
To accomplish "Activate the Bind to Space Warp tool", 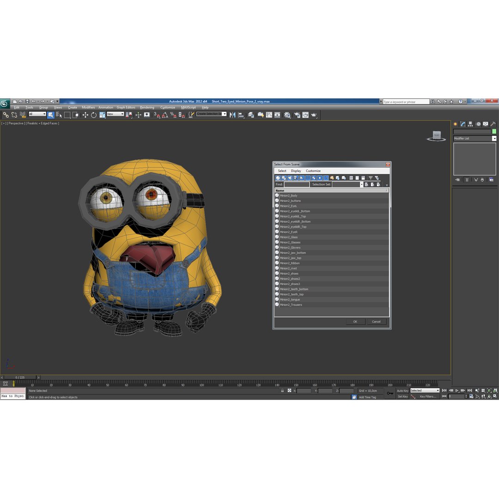I will [x=23, y=115].
